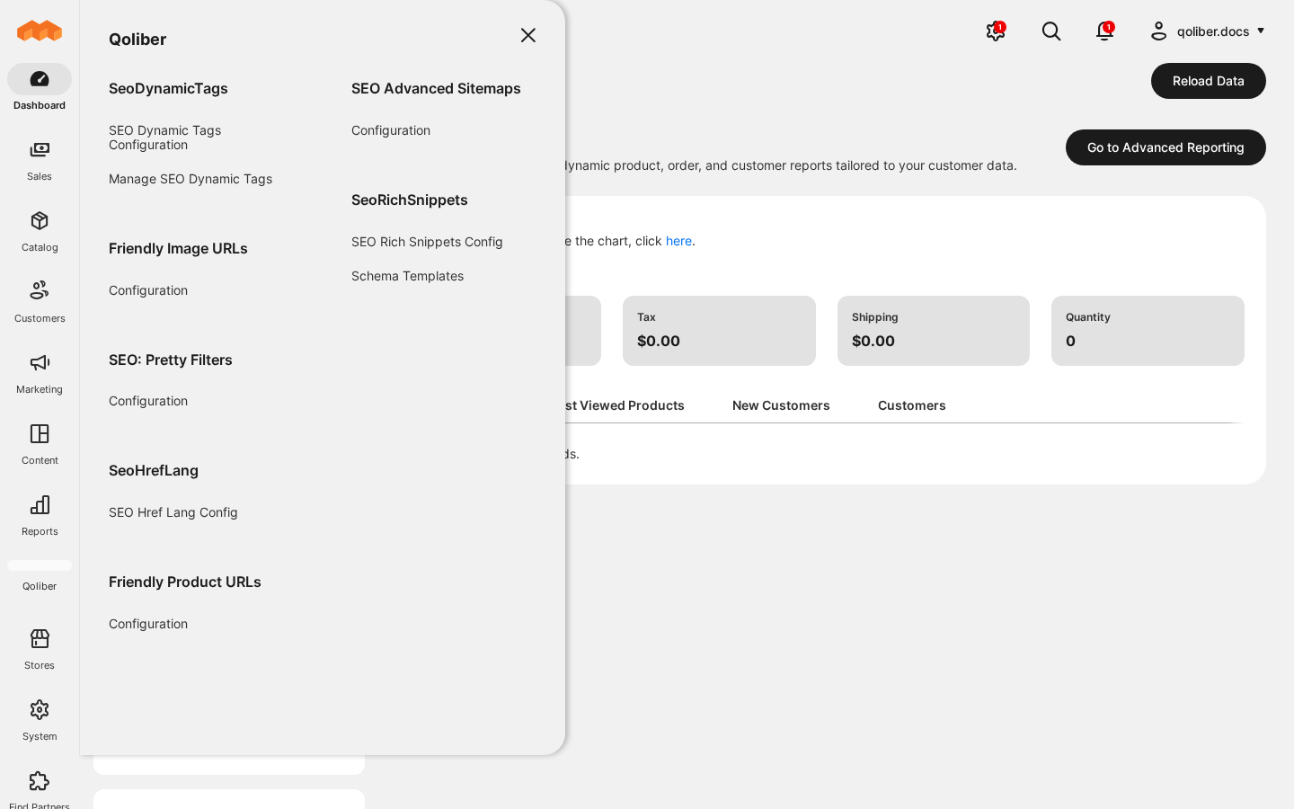The width and height of the screenshot is (1294, 809).
Task: Open Friendly Image URLs Configuration
Action: tap(148, 290)
